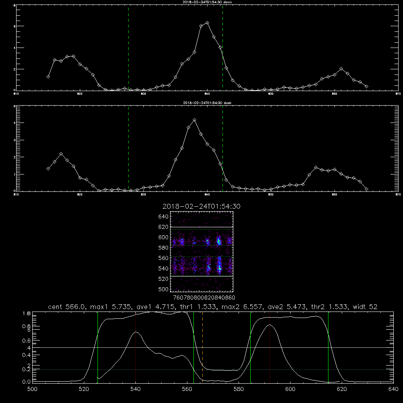
Task: Click the dawn plot title text
Action: tap(207, 2)
